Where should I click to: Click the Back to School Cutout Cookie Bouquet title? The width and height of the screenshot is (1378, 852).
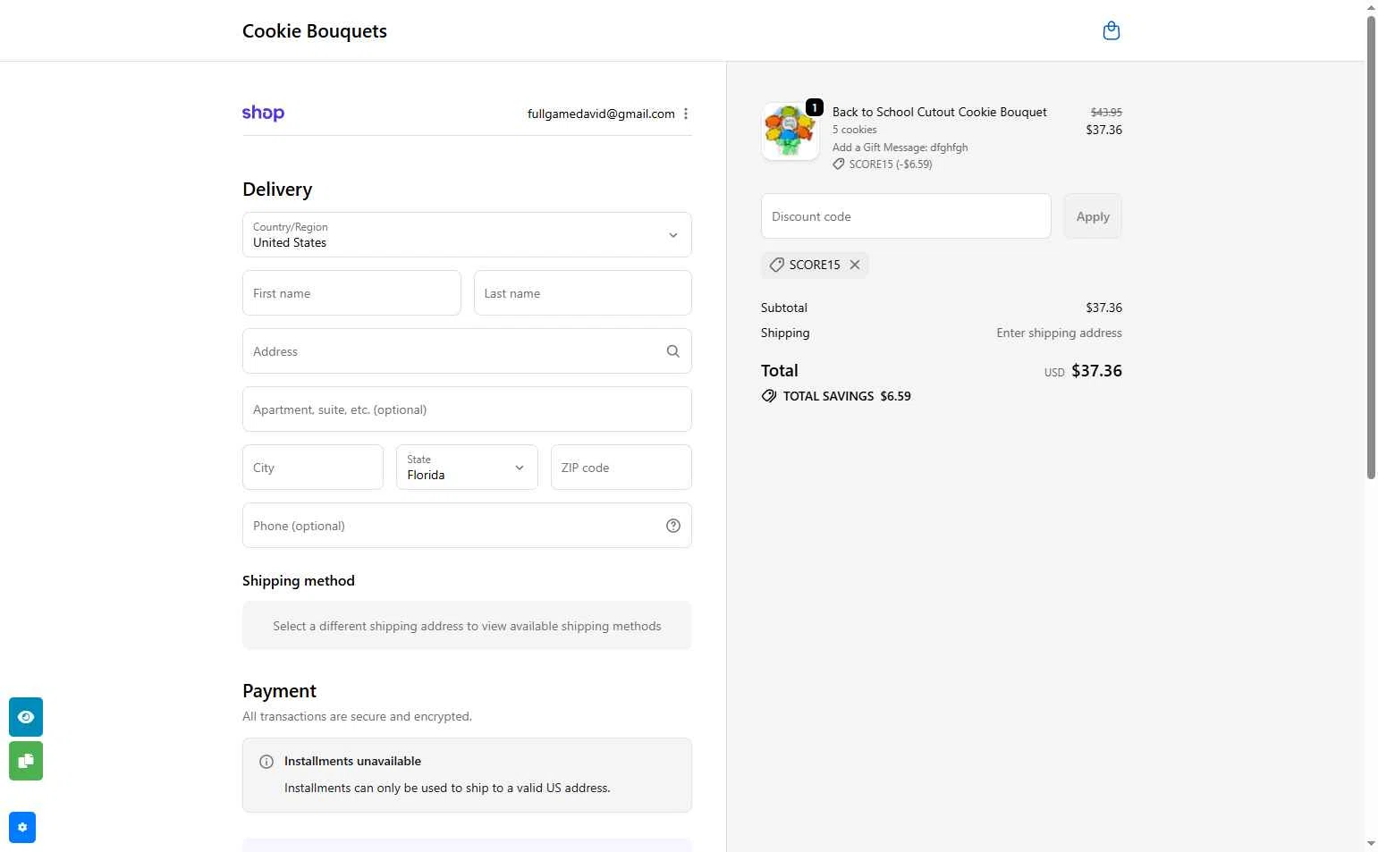[x=940, y=112]
